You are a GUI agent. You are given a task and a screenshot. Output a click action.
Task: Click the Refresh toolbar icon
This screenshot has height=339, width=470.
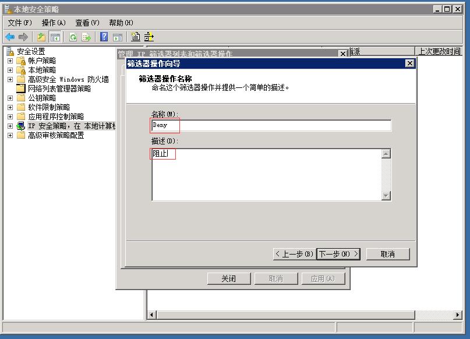pos(73,36)
